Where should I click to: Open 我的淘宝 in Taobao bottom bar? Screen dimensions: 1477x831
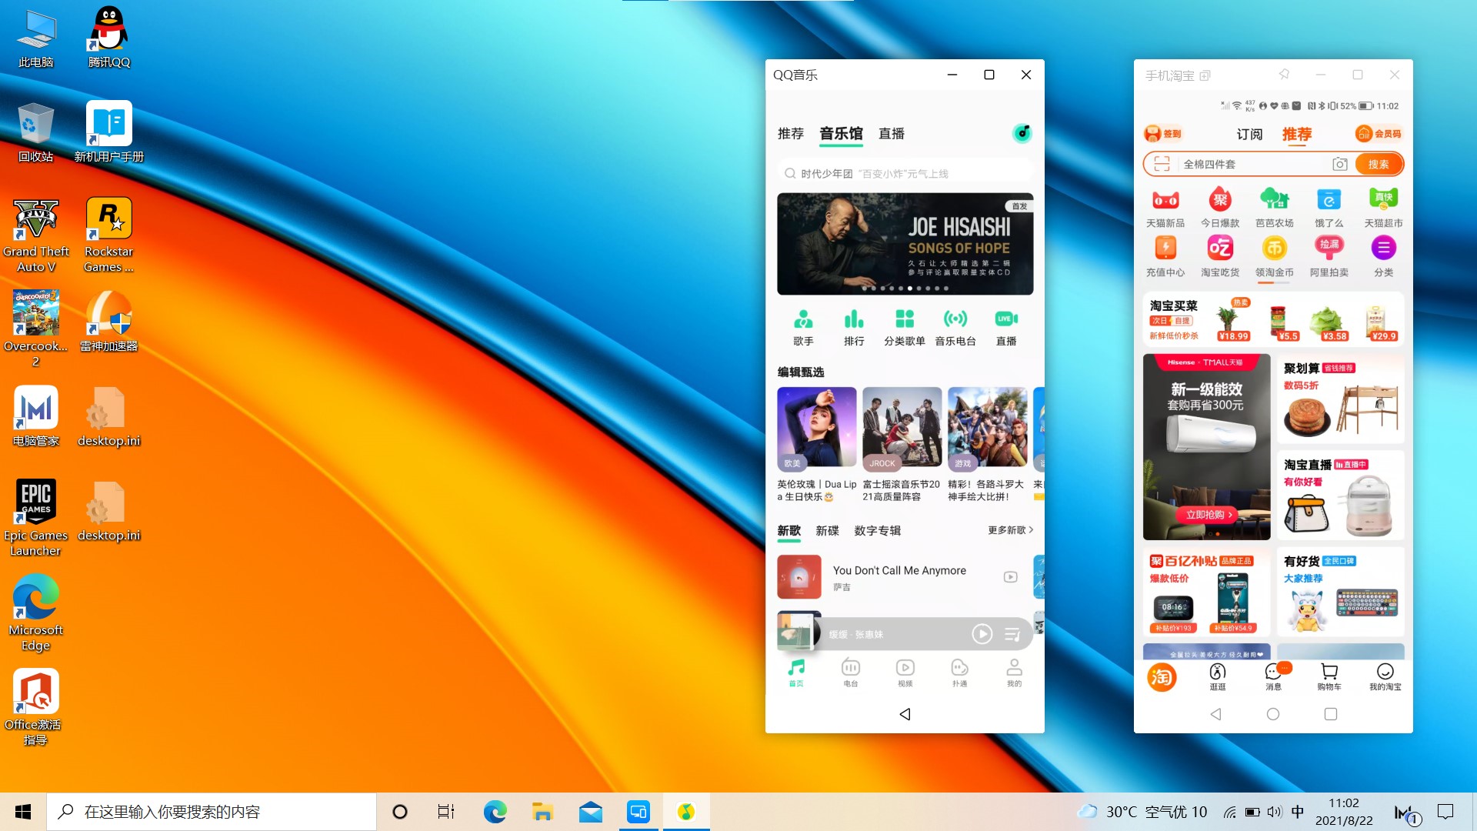1385,676
